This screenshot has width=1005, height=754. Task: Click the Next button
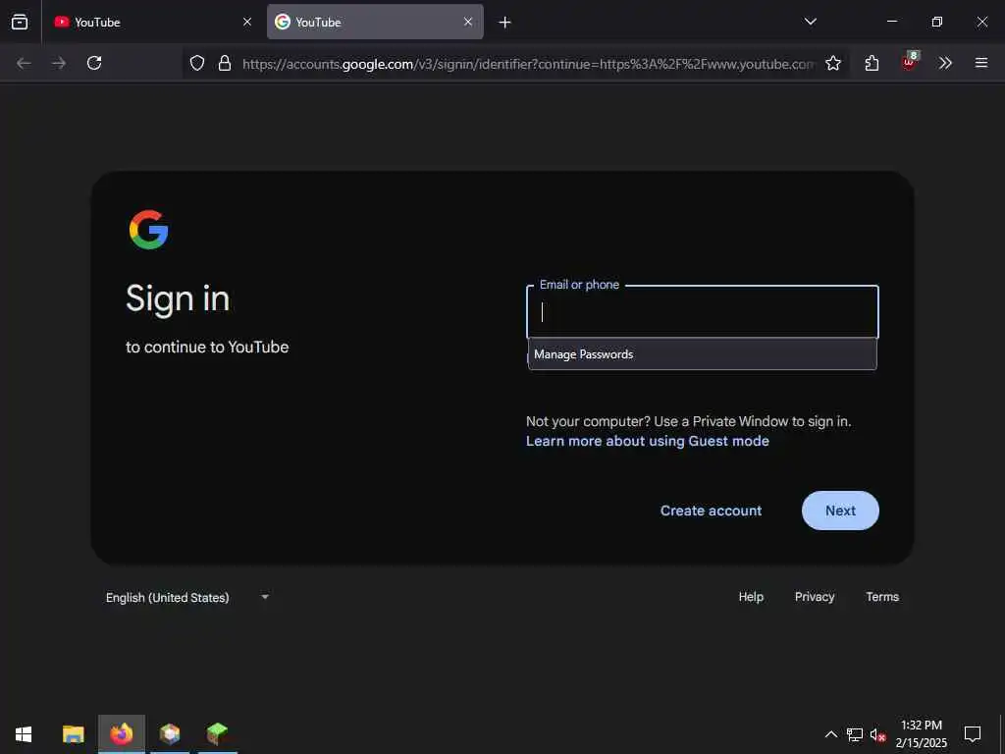click(x=840, y=511)
